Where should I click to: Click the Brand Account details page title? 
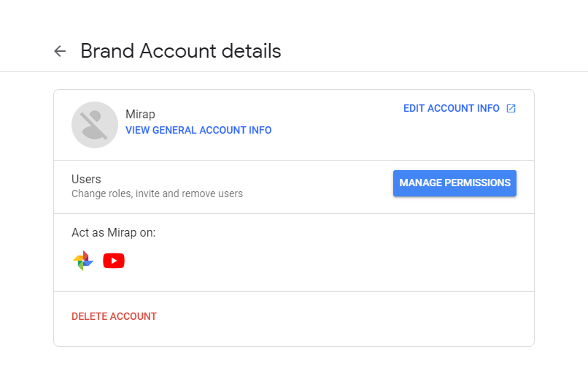tap(181, 51)
